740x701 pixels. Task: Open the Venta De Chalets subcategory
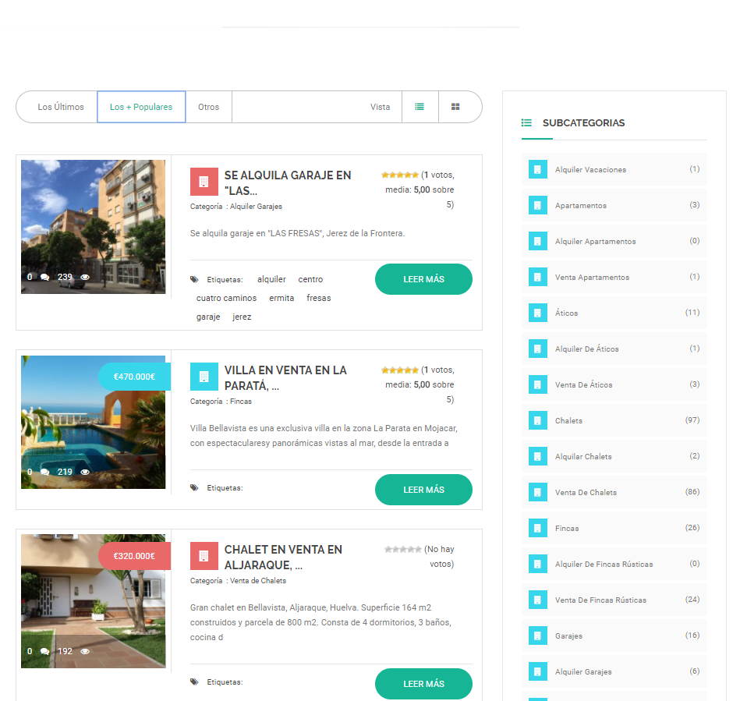(x=586, y=493)
